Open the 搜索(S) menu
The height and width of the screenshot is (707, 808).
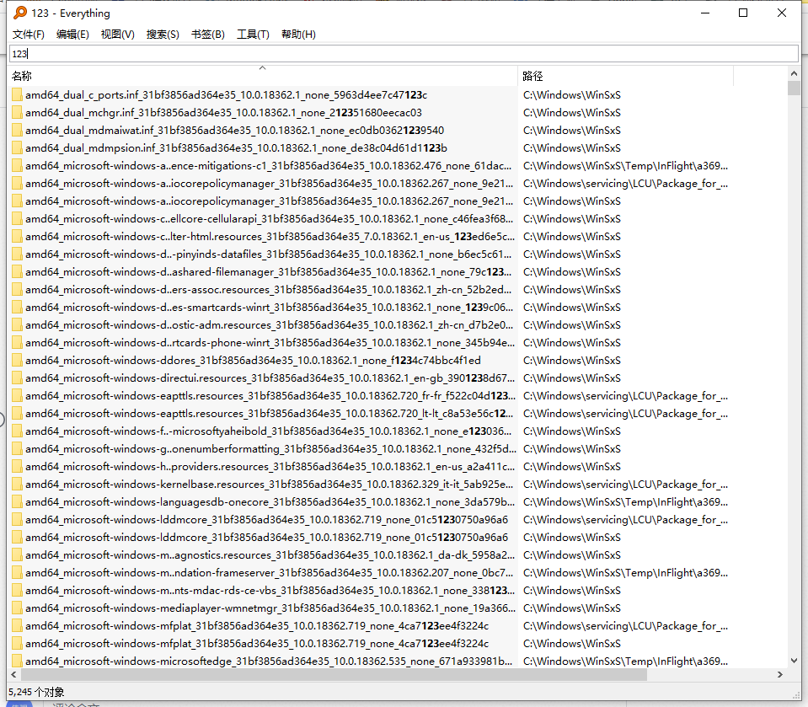pyautogui.click(x=162, y=35)
